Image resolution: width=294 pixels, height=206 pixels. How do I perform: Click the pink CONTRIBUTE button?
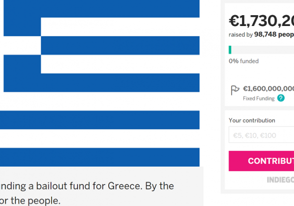click(x=261, y=161)
